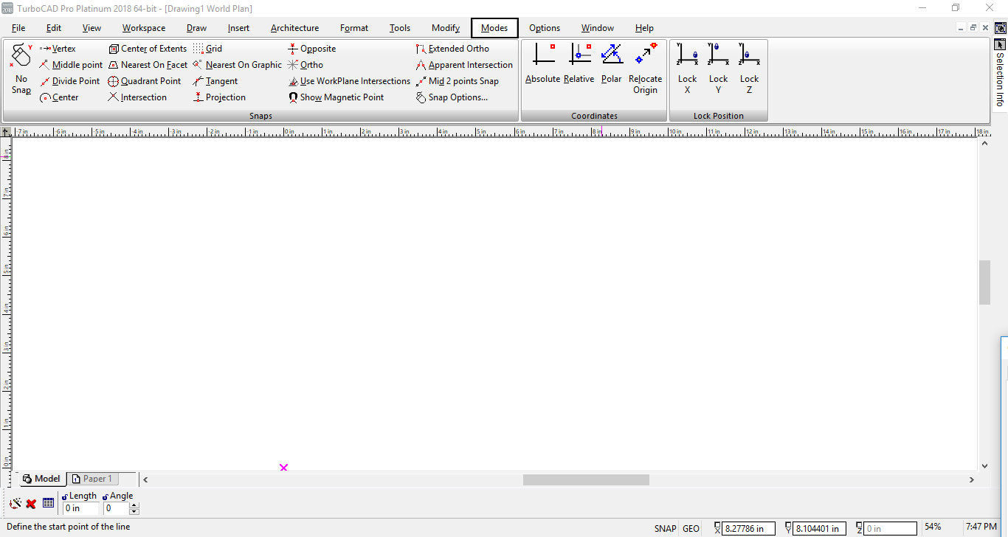Switch to Absolute coordinates
The width and height of the screenshot is (1008, 537).
pos(543,63)
